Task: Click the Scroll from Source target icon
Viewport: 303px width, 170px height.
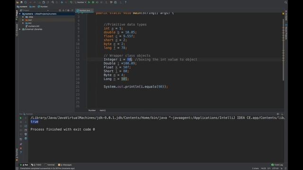Action: [60, 10]
